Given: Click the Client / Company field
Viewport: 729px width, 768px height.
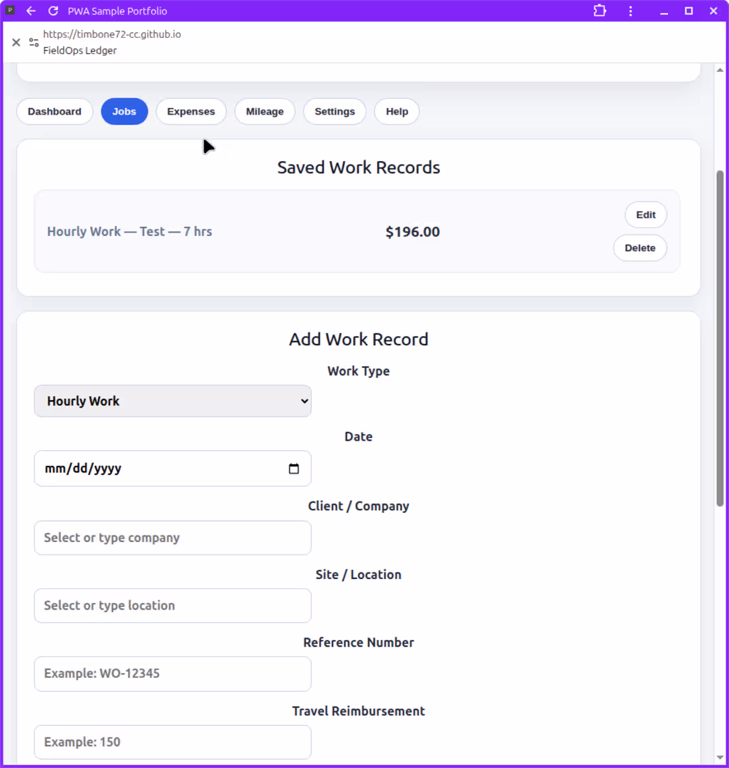Looking at the screenshot, I should [172, 538].
